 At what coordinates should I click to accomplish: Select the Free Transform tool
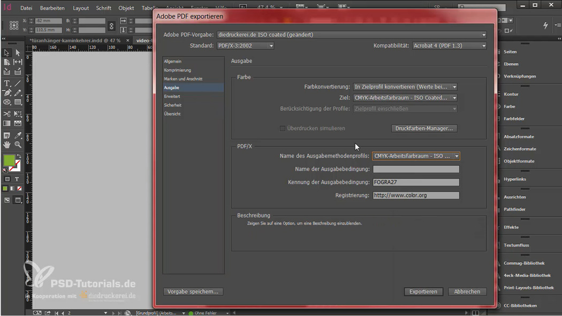pyautogui.click(x=18, y=114)
